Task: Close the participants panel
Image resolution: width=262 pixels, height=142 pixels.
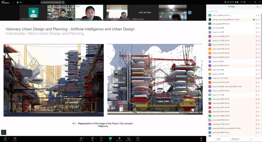Action: pos(260,7)
